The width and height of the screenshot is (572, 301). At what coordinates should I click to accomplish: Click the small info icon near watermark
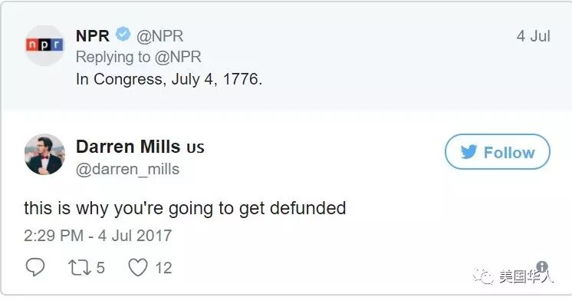coord(542,266)
